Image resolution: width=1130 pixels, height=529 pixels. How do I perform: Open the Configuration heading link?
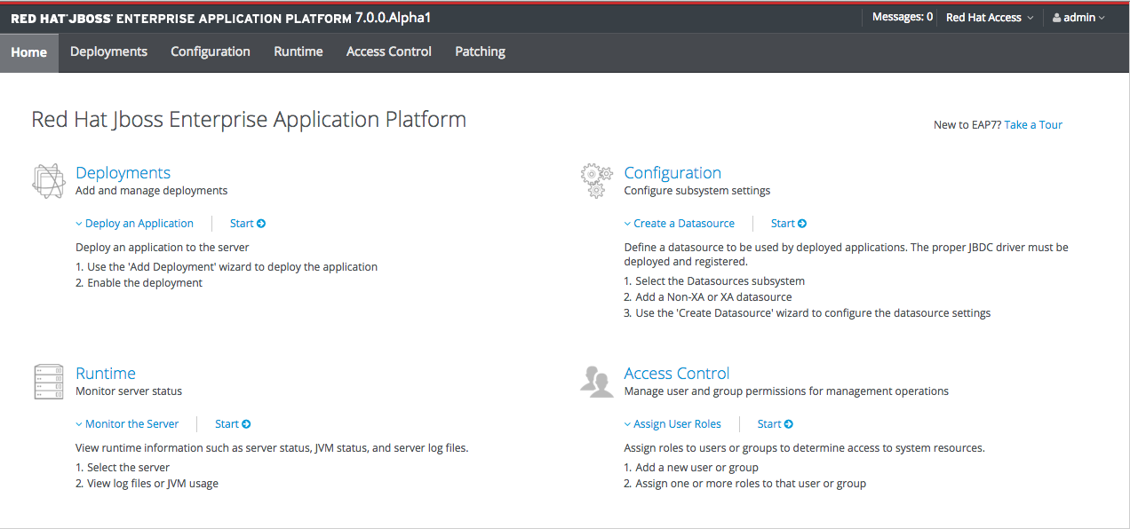[x=672, y=173]
